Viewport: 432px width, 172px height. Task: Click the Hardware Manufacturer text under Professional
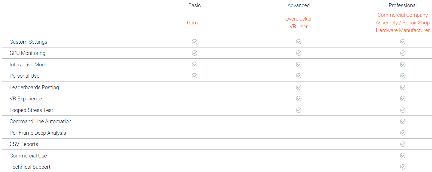pyautogui.click(x=403, y=30)
